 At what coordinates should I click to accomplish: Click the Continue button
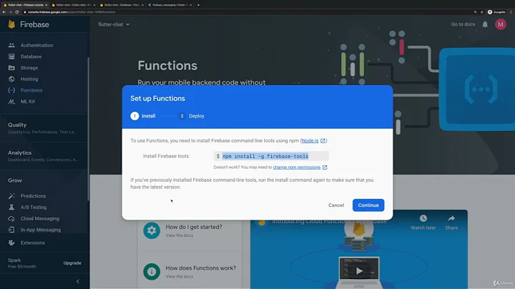pyautogui.click(x=368, y=205)
